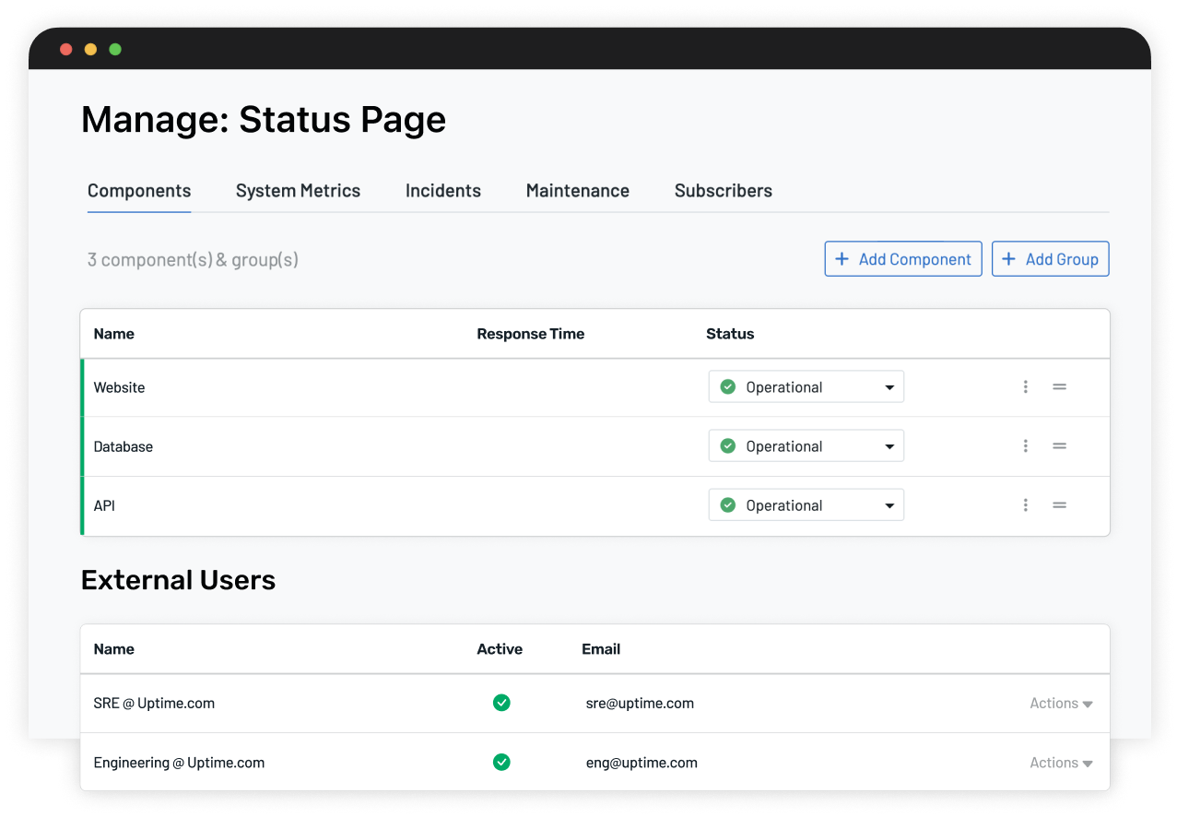The image size is (1177, 818).
Task: Expand the Website status Operational dropdown
Action: click(x=806, y=387)
